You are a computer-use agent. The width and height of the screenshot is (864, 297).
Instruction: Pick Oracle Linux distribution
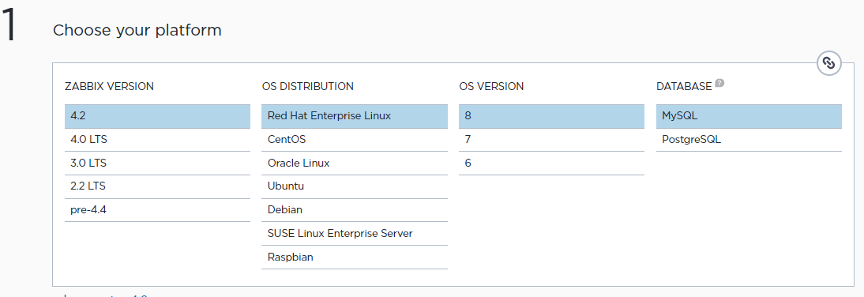point(355,164)
